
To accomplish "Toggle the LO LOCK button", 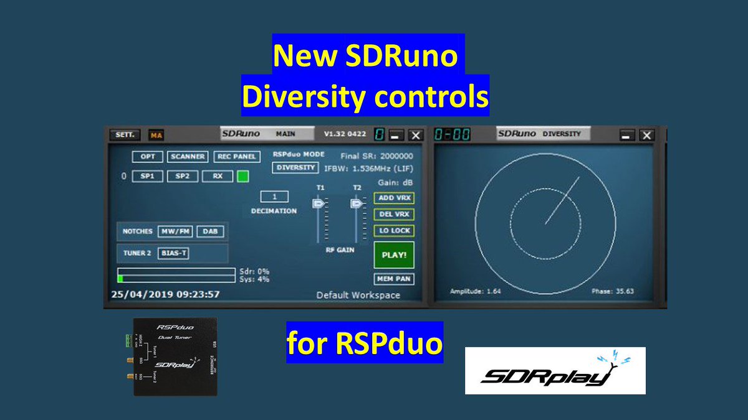I will click(x=394, y=230).
